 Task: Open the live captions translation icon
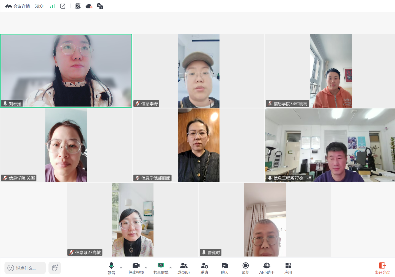pyautogui.click(x=100, y=6)
